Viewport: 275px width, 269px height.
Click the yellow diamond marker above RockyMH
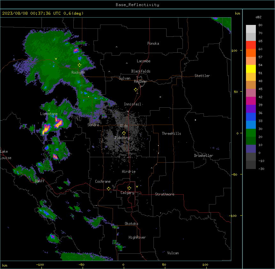click(79, 65)
